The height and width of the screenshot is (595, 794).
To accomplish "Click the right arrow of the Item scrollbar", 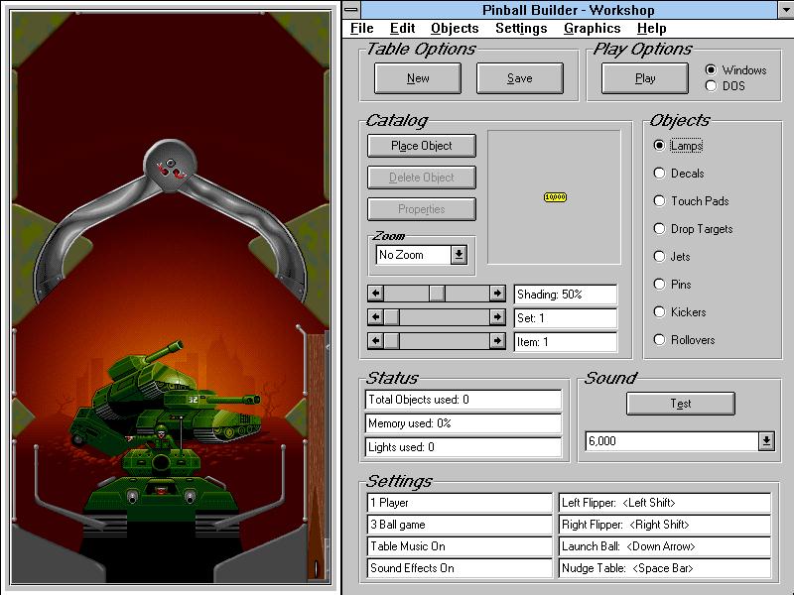I will pos(497,341).
